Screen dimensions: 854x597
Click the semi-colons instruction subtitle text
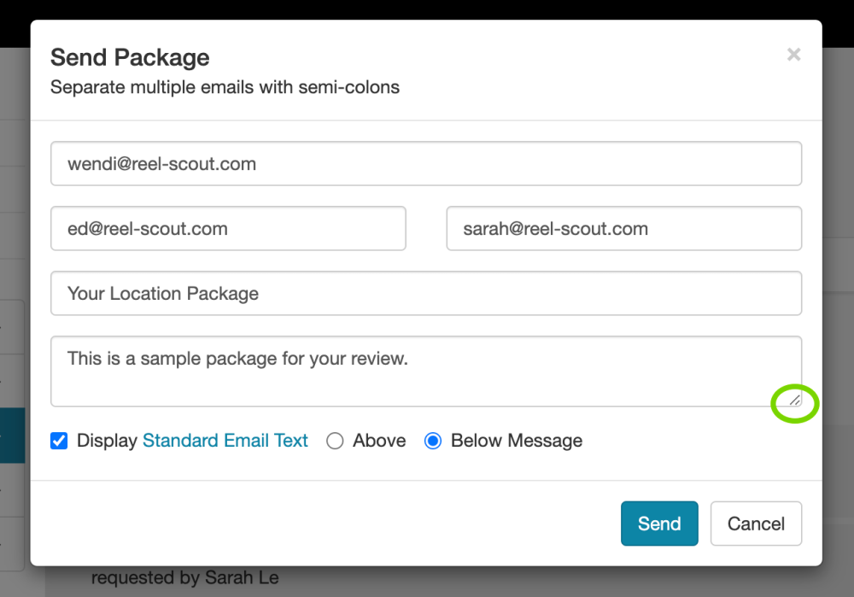click(x=225, y=87)
